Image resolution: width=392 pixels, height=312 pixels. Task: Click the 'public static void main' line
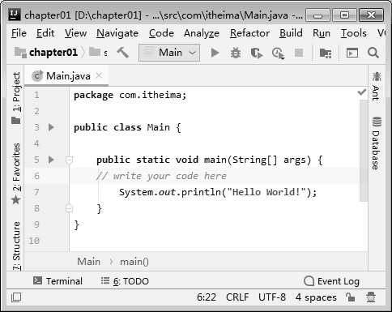[209, 160]
